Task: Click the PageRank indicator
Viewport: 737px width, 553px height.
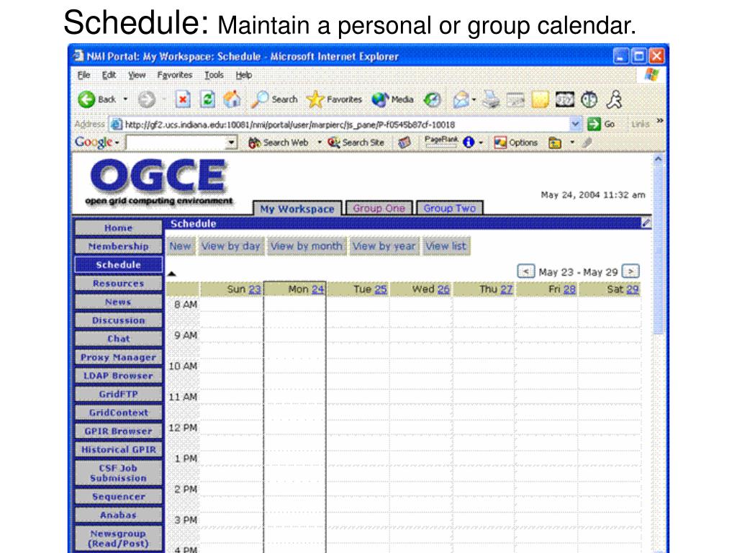Action: (441, 142)
